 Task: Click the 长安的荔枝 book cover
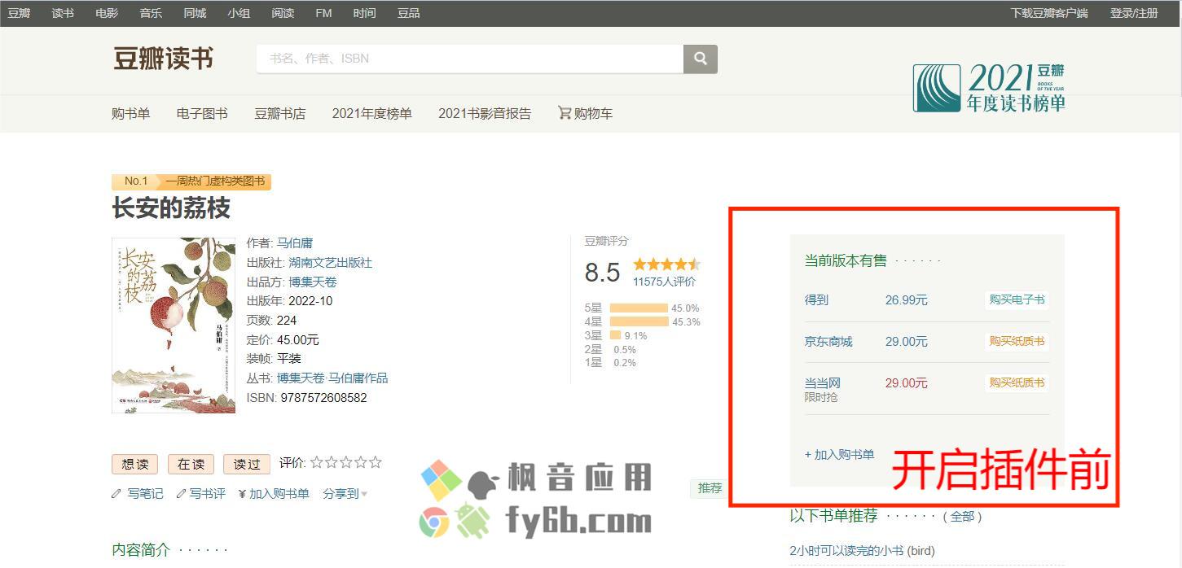[x=174, y=326]
